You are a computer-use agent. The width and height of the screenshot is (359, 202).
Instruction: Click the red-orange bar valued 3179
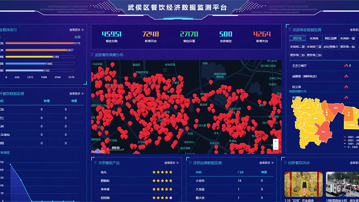40,43
